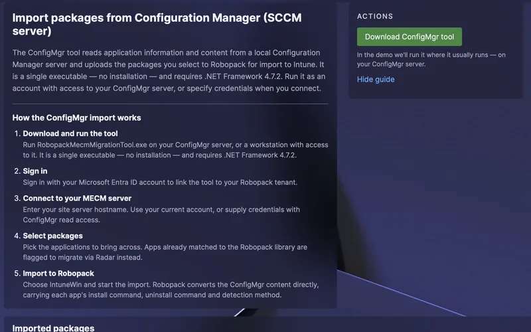Click the Hide guide link
Screen dimensions: 531x332
click(x=376, y=79)
